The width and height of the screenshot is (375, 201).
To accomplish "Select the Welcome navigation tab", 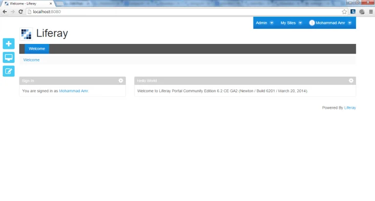I will [37, 49].
